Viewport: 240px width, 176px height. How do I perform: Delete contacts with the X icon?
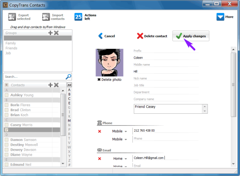click(56, 85)
